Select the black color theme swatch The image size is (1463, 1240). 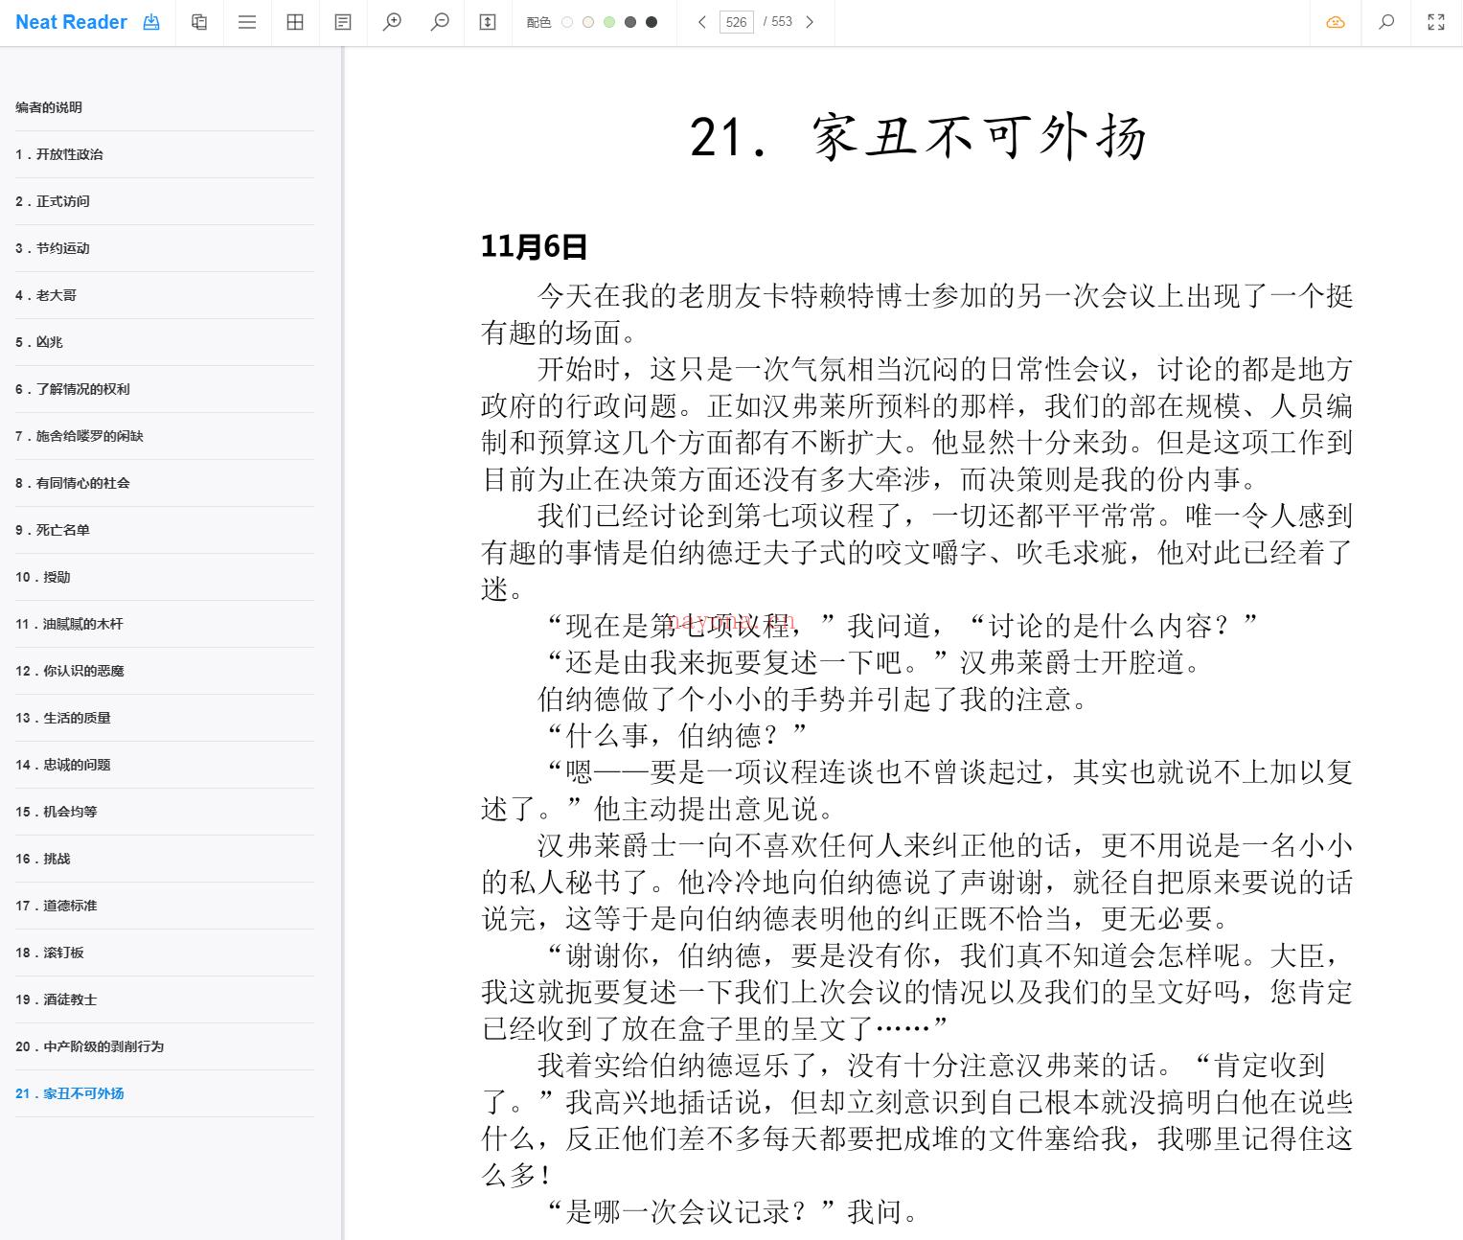click(651, 22)
